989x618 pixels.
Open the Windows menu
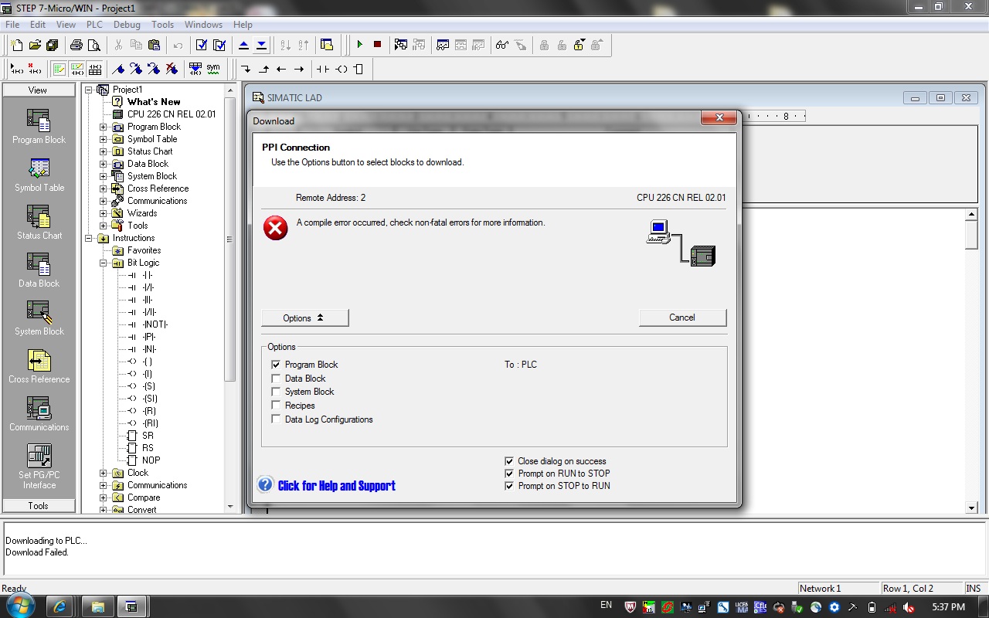coord(203,25)
